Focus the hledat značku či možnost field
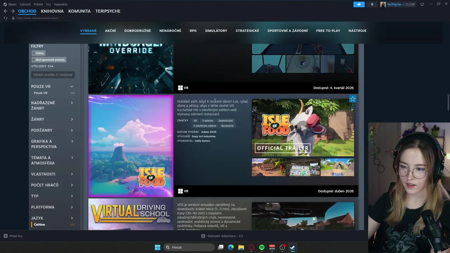450x253 pixels. pos(53,74)
